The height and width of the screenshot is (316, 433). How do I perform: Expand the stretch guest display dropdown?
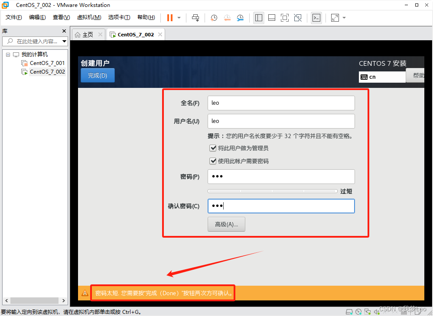click(x=344, y=18)
